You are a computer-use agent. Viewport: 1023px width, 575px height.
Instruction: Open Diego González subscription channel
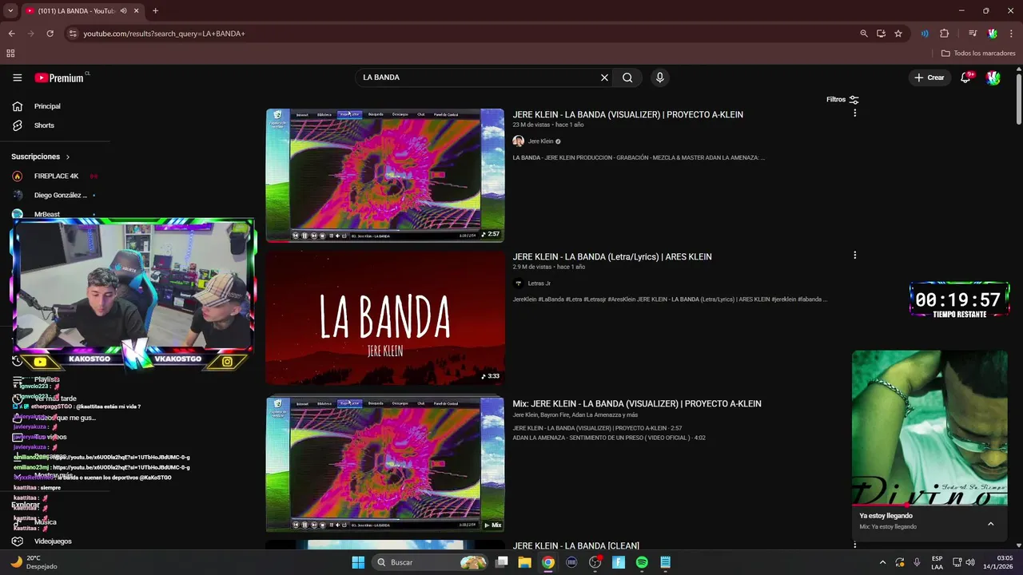click(61, 195)
